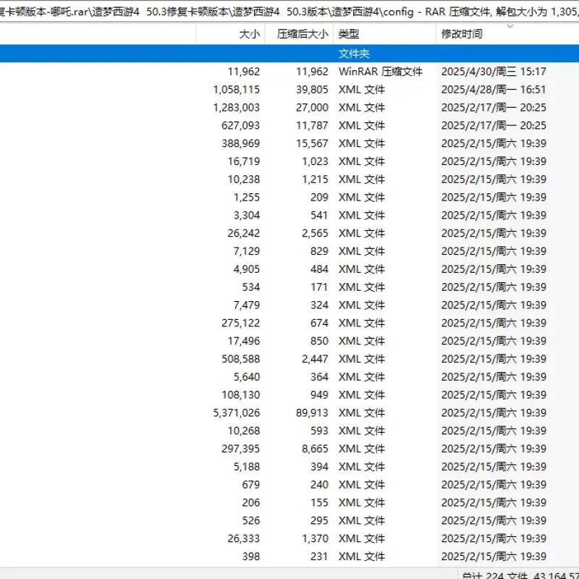The width and height of the screenshot is (579, 579).
Task: Click the packed size value 15,567
Action: pos(312,143)
